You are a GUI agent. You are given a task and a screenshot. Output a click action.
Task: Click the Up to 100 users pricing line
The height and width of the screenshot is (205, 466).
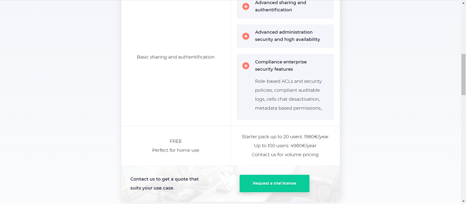pyautogui.click(x=285, y=146)
